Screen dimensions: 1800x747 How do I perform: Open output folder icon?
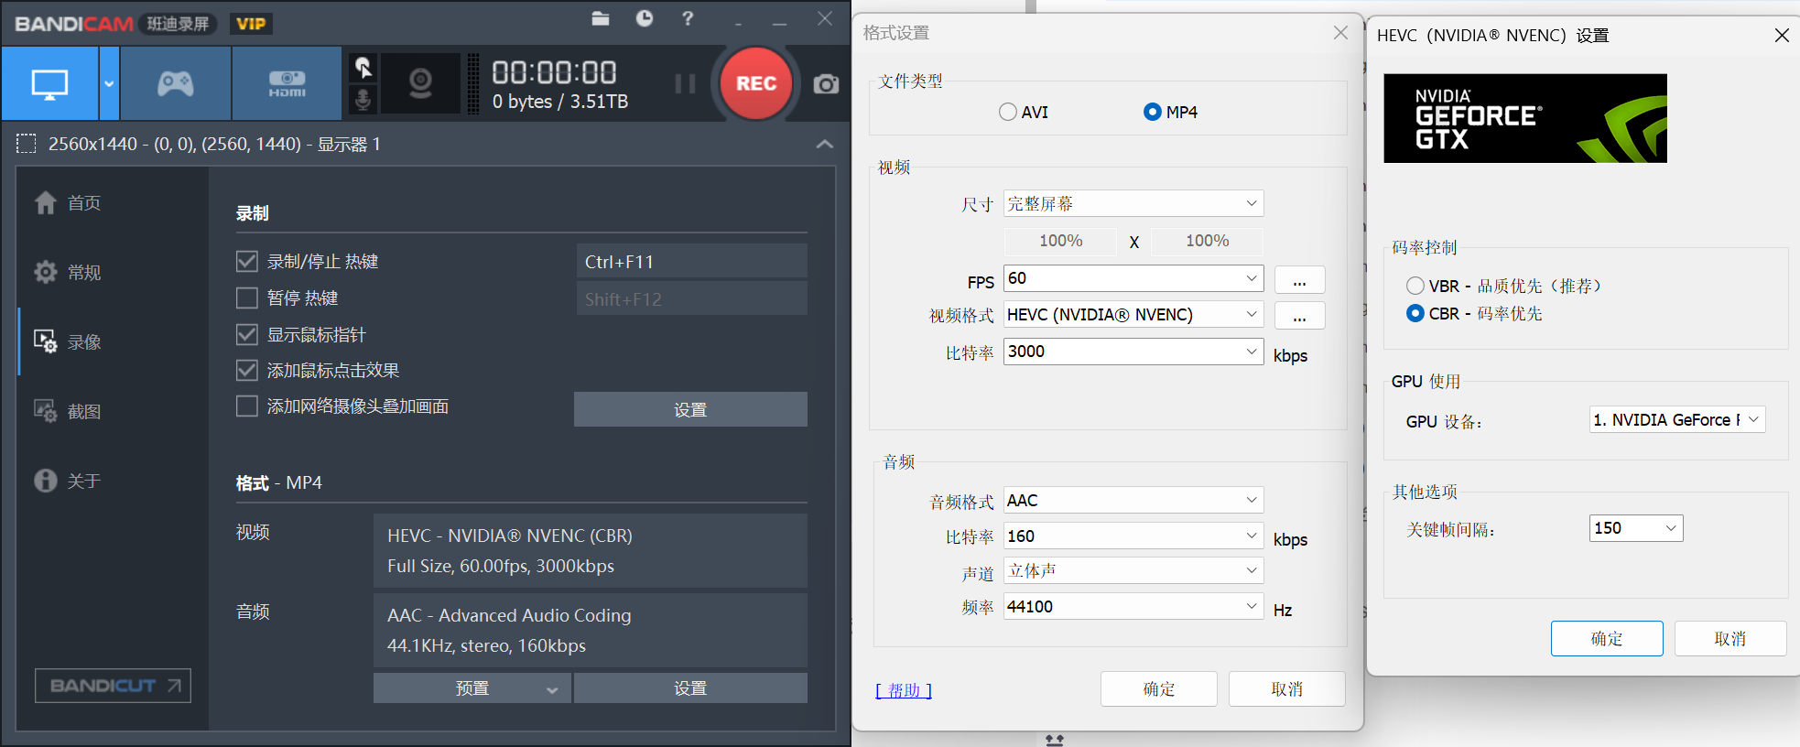pos(601,18)
